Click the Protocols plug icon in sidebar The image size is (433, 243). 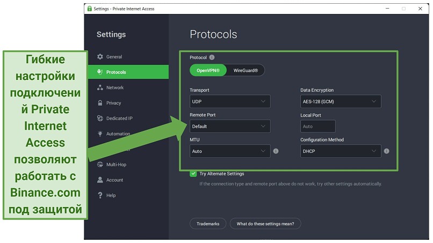100,72
